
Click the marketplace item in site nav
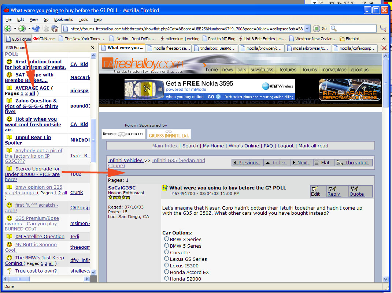point(334,70)
